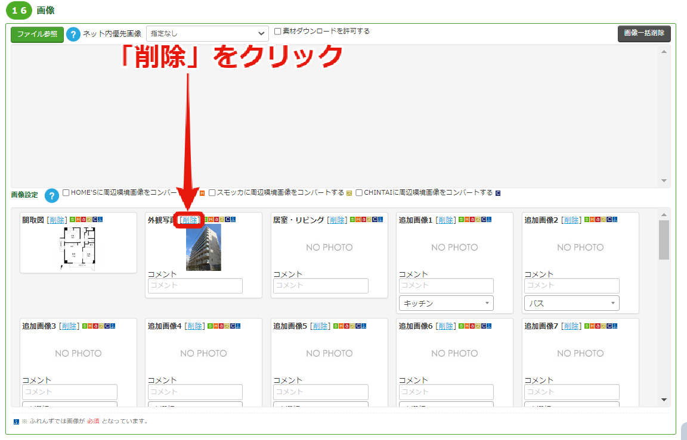Image resolution: width=687 pixels, height=440 pixels.
Task: Click 削除 link for 追加画像7
Action: tap(572, 326)
